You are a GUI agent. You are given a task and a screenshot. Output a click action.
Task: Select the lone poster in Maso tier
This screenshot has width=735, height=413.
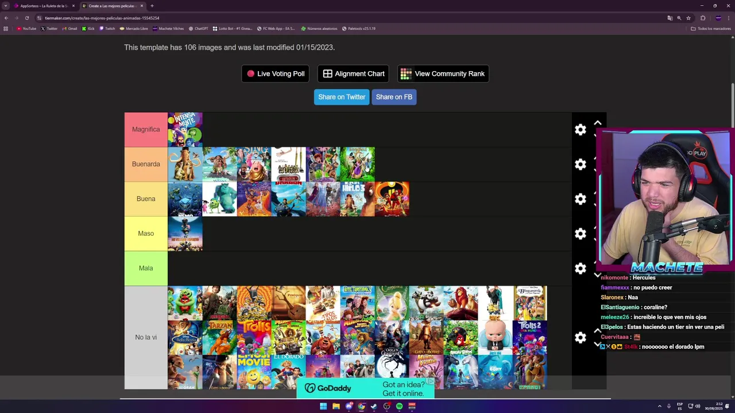coord(185,233)
